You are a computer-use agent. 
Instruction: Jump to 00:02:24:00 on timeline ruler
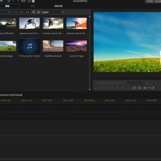point(68,101)
